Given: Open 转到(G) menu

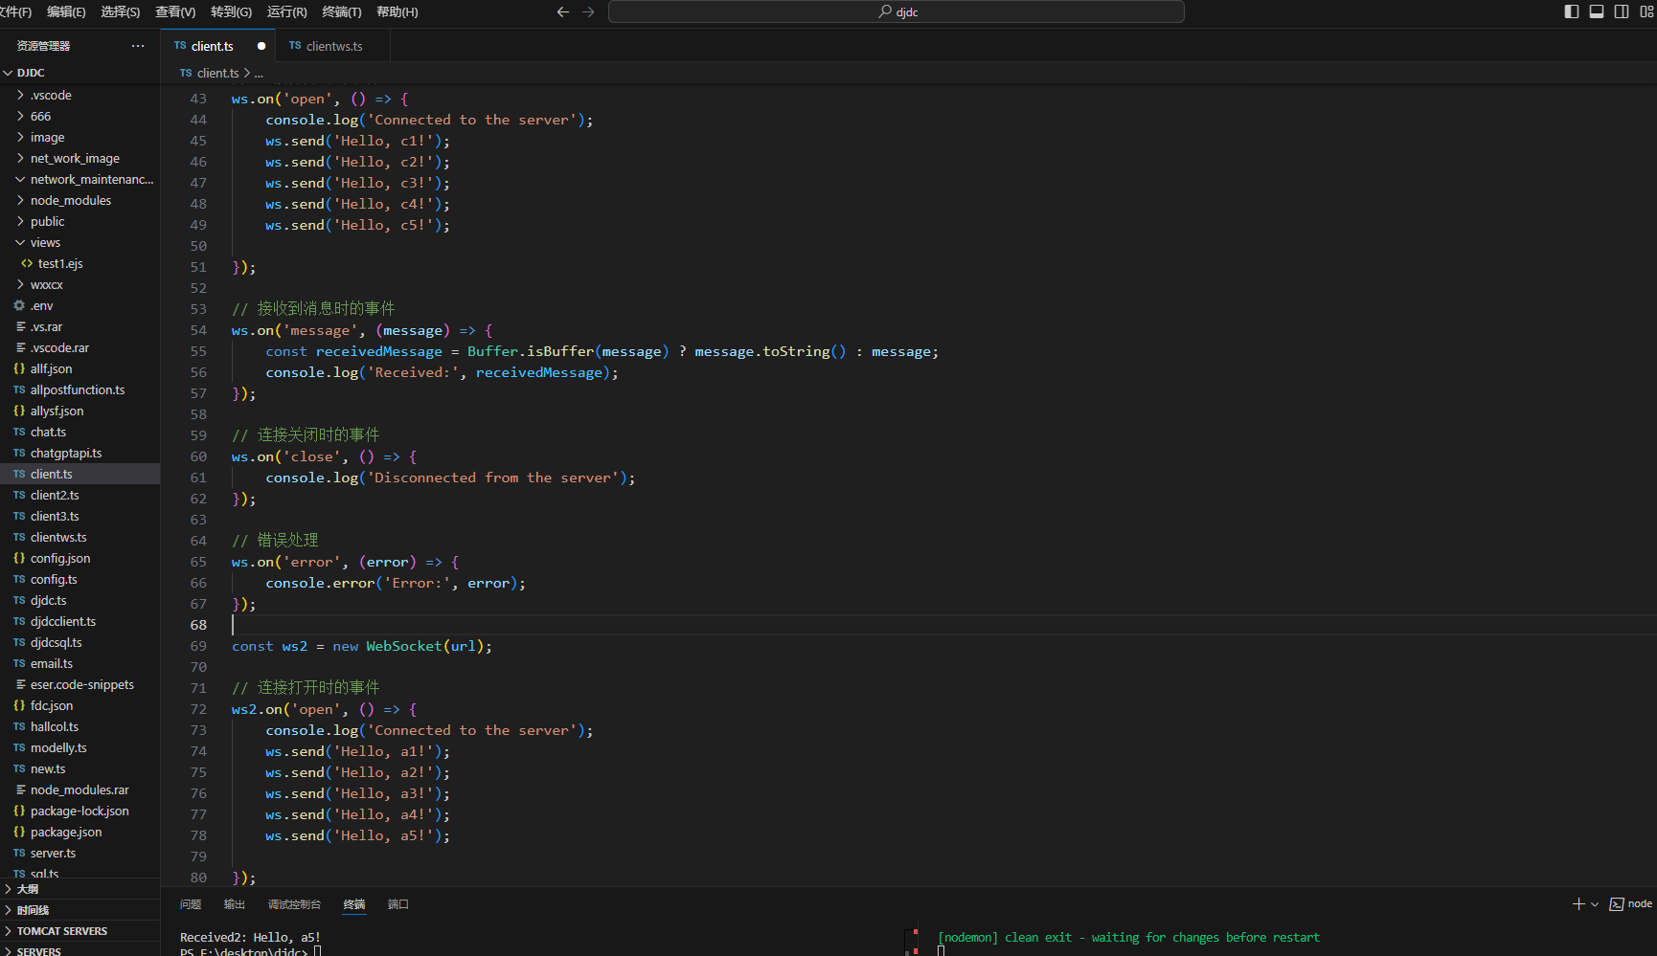Looking at the screenshot, I should point(231,11).
